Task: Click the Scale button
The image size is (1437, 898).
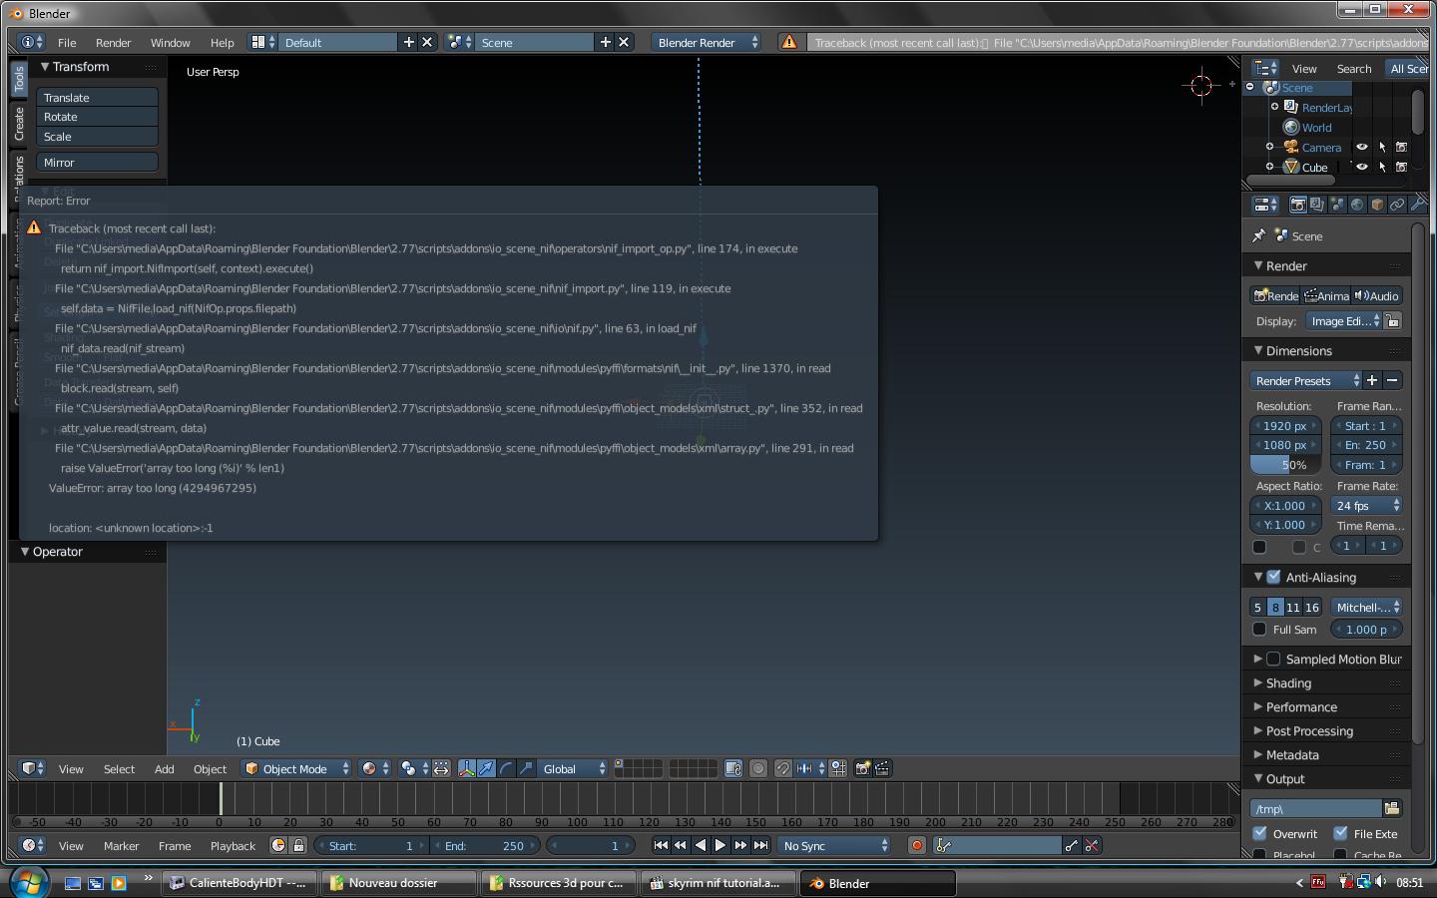Action: [98, 137]
